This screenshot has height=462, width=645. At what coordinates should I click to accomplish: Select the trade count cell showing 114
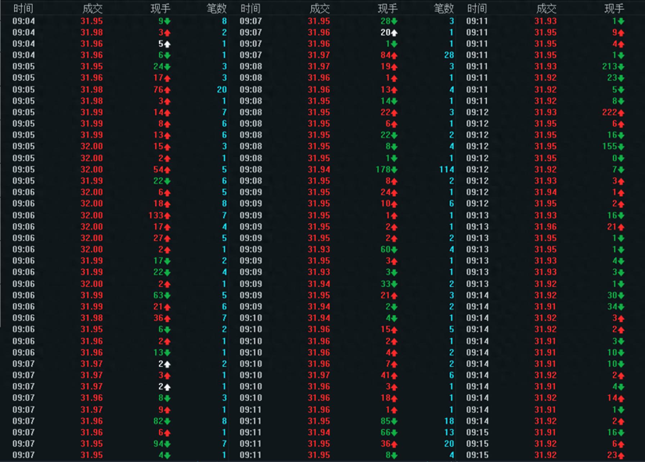pos(446,170)
